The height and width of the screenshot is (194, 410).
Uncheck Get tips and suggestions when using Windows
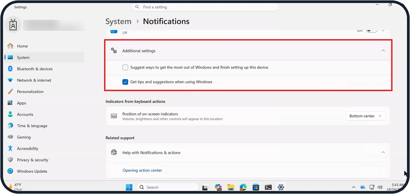(x=125, y=82)
